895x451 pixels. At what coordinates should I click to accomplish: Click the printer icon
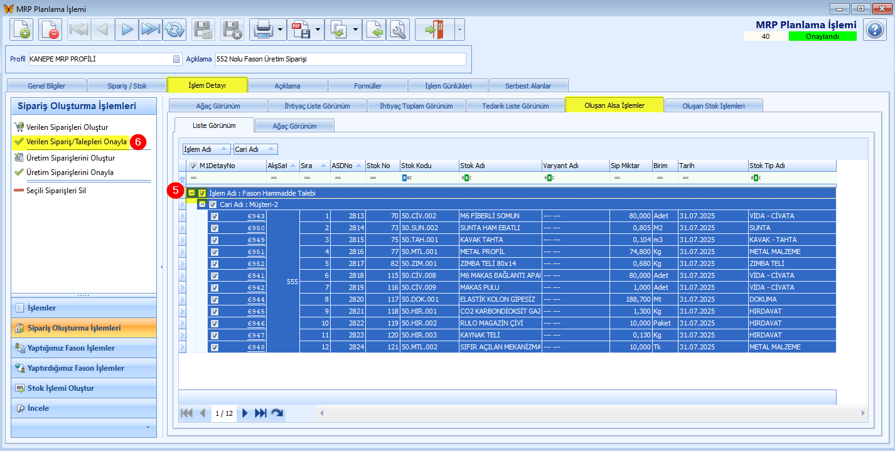tap(262, 29)
